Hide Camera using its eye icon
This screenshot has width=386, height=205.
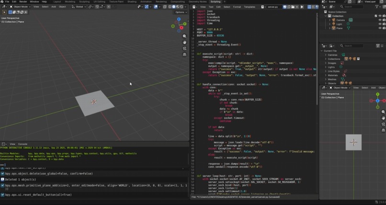pyautogui.click(x=380, y=20)
